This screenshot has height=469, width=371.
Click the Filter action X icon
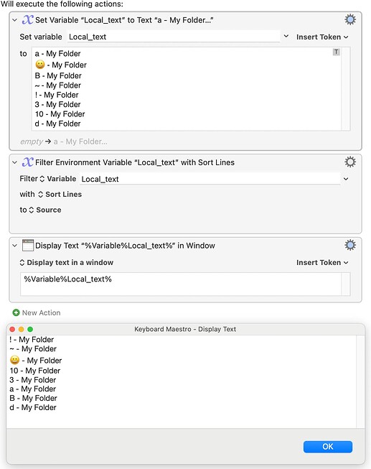27,162
